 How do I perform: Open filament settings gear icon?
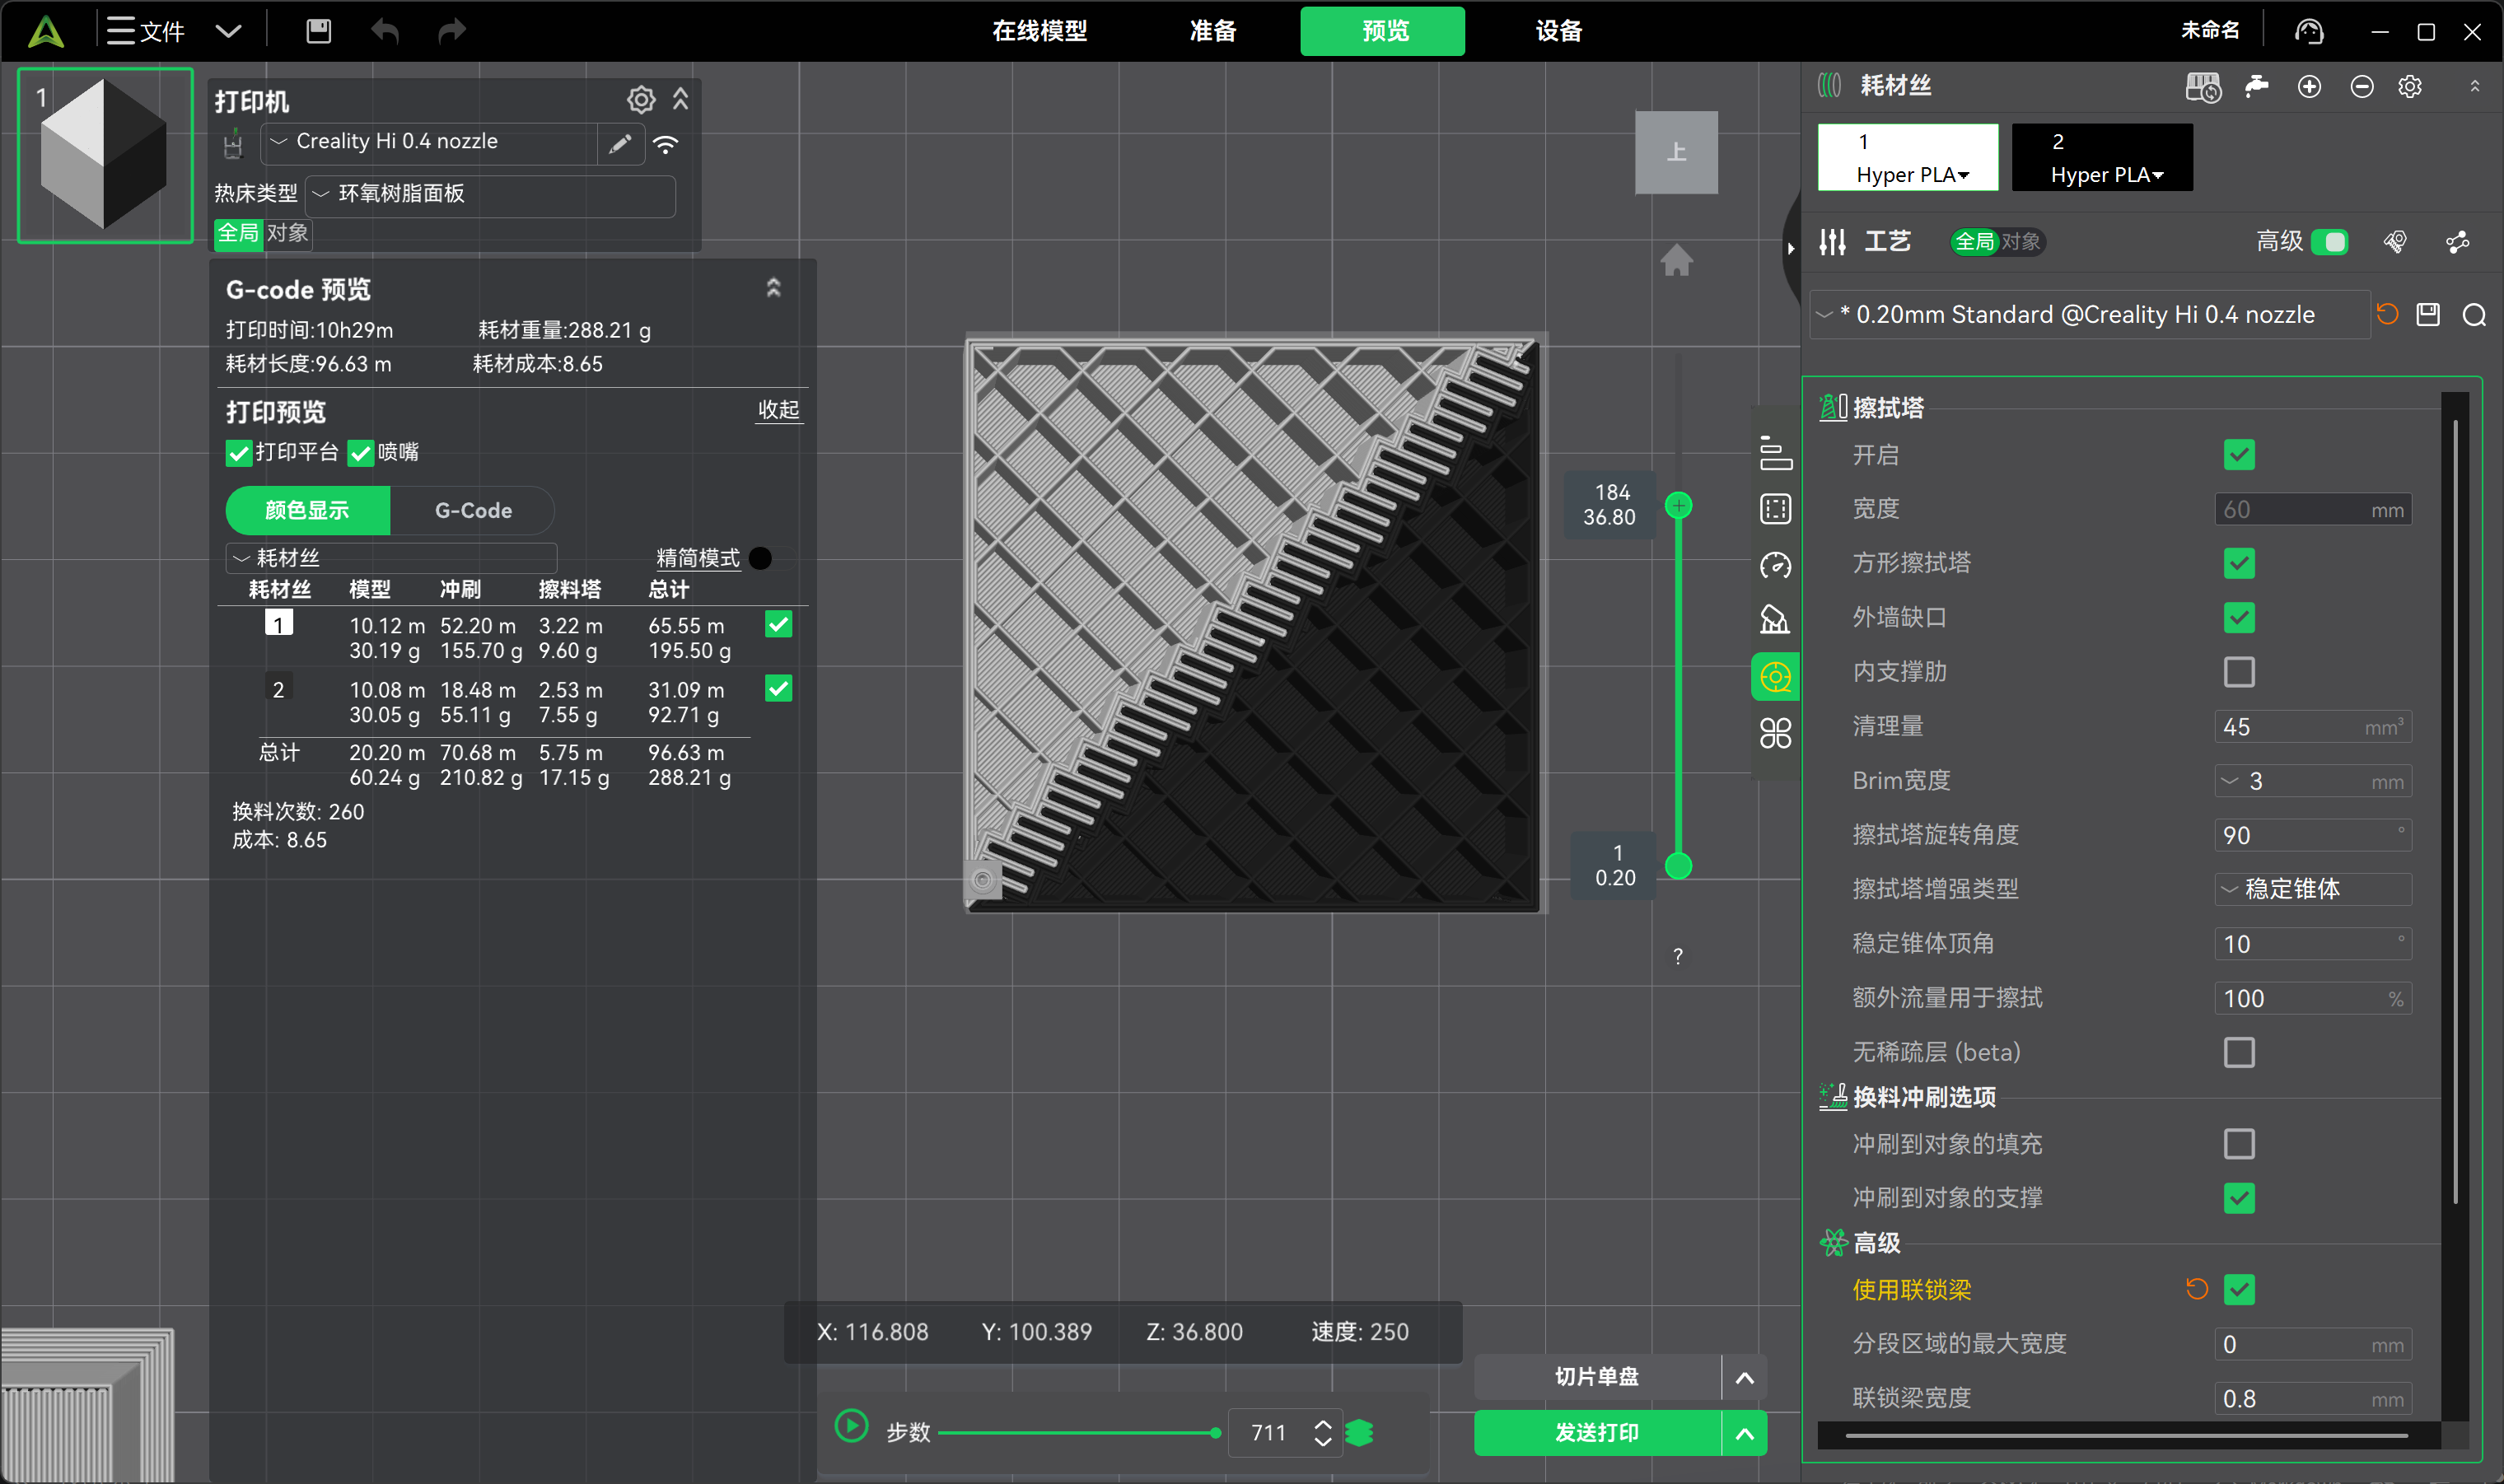[2410, 87]
